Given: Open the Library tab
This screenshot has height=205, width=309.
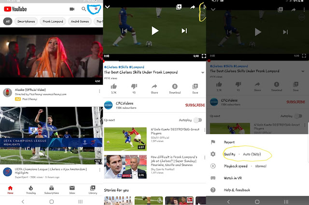Looking at the screenshot, I should [x=93, y=190].
